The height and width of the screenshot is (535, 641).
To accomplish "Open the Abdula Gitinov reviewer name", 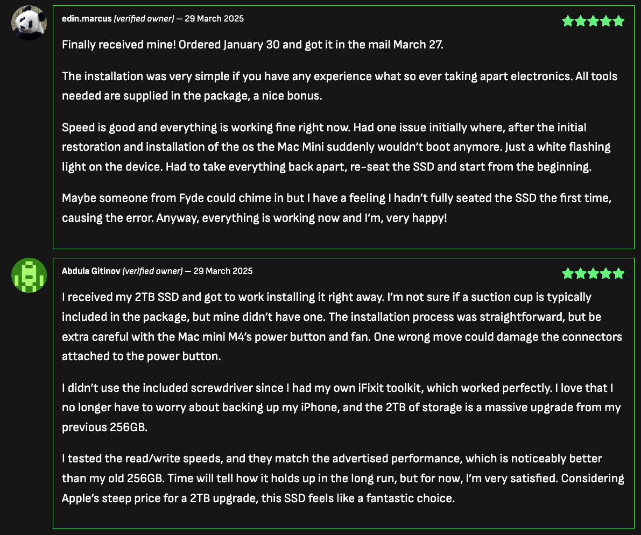I will (91, 271).
